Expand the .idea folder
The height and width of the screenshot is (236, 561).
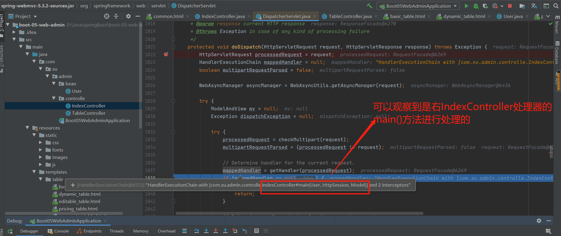pos(14,32)
